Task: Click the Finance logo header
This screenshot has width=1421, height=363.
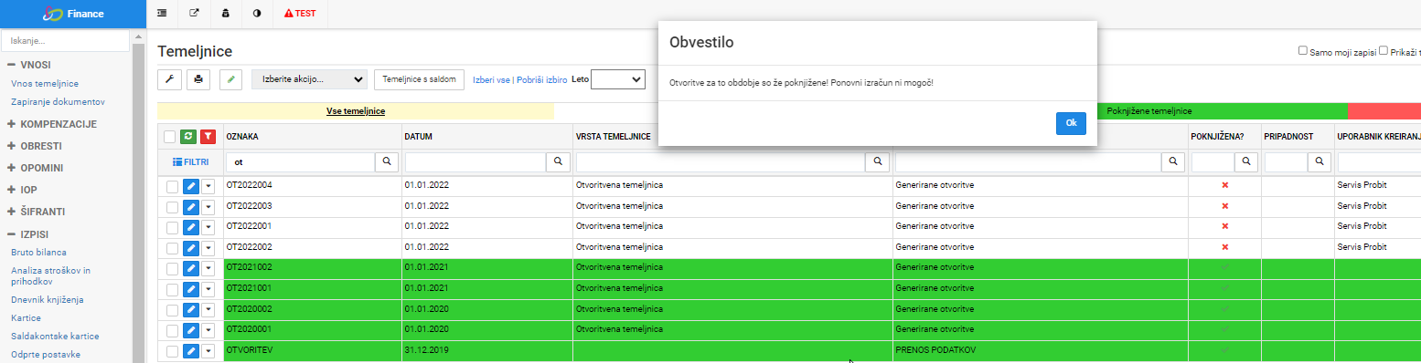Action: pos(72,14)
